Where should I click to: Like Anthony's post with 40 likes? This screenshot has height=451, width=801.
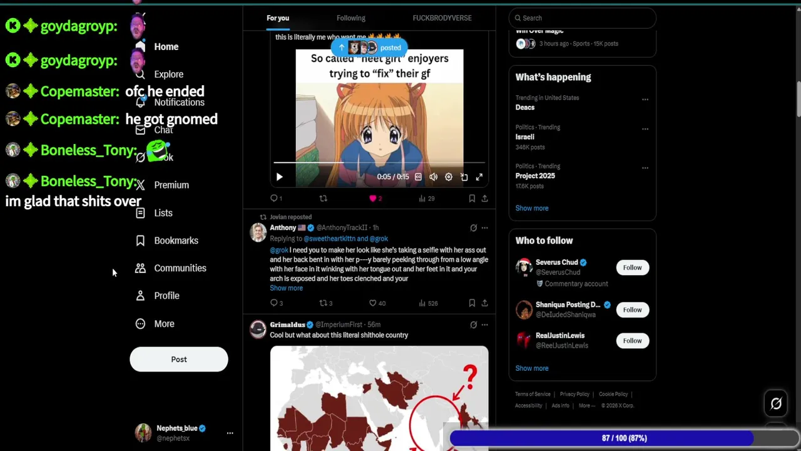377,303
